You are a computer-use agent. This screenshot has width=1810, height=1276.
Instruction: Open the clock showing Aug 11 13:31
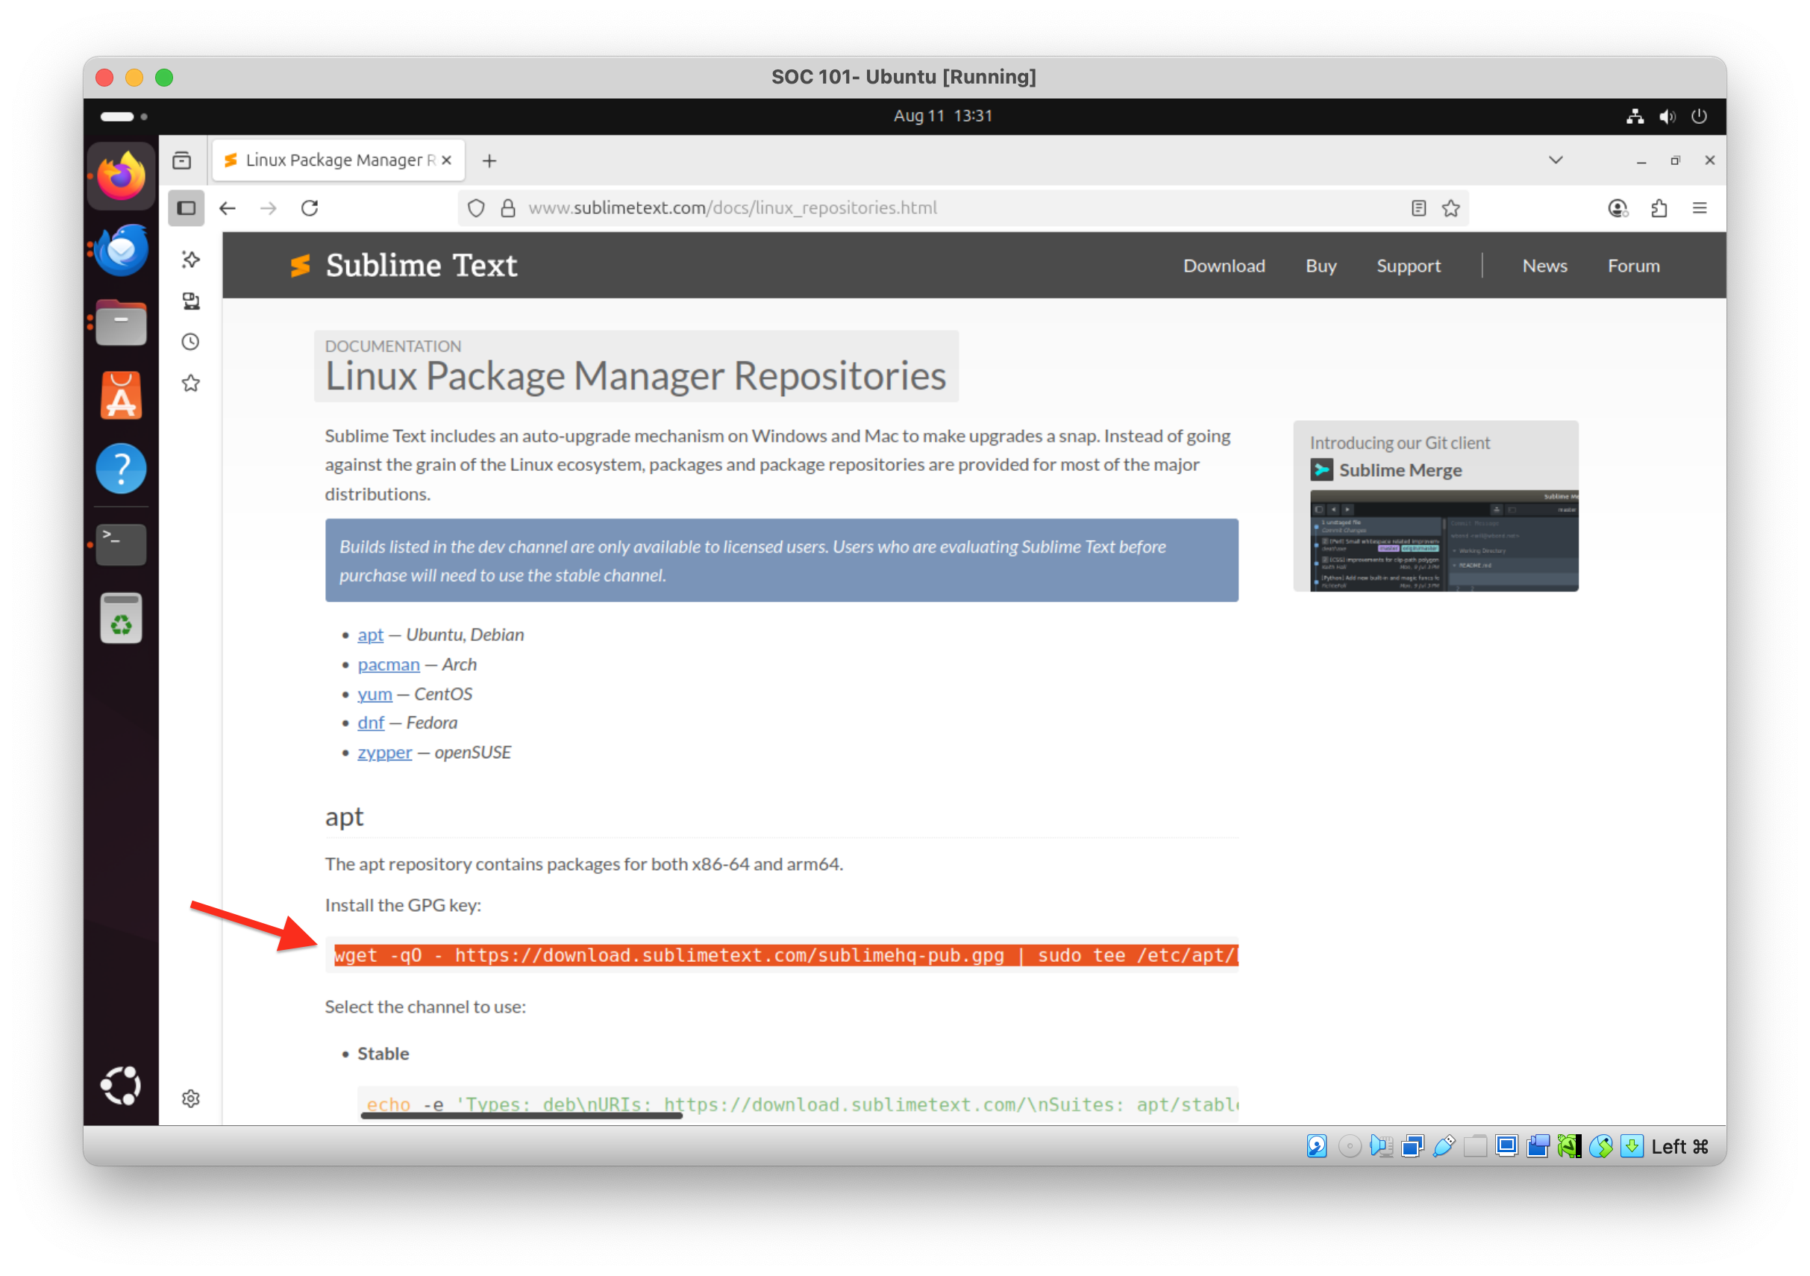[x=943, y=116]
